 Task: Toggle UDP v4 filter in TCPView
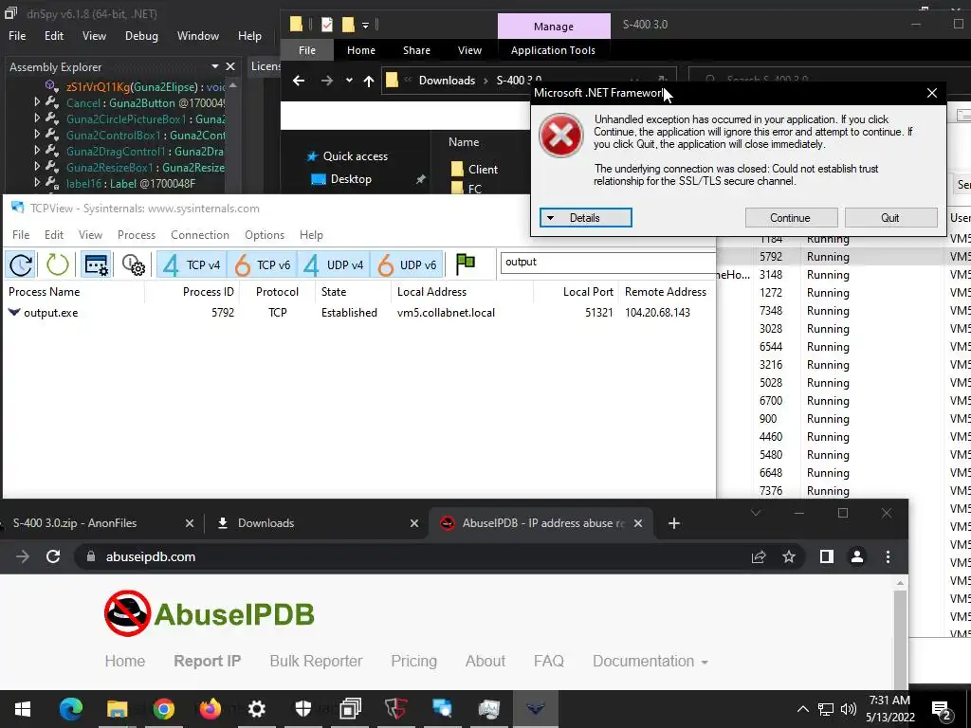(334, 265)
